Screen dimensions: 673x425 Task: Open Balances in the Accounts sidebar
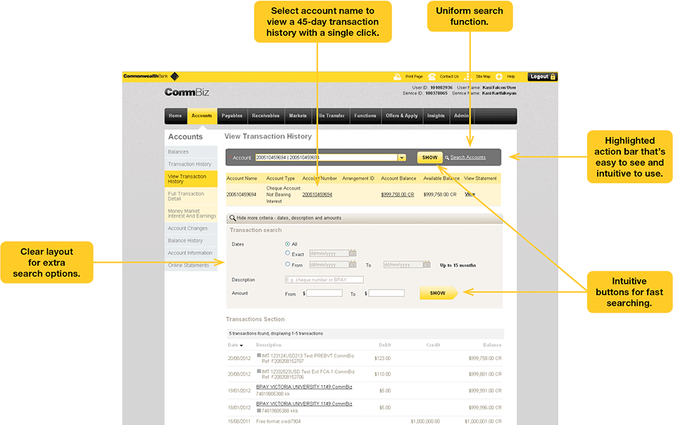191,152
